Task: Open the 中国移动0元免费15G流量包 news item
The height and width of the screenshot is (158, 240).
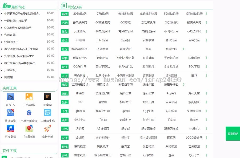Action: (22, 14)
